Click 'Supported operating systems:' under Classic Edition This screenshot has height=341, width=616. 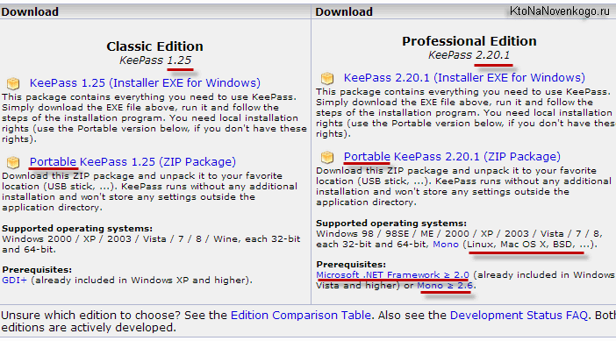pos(77,229)
